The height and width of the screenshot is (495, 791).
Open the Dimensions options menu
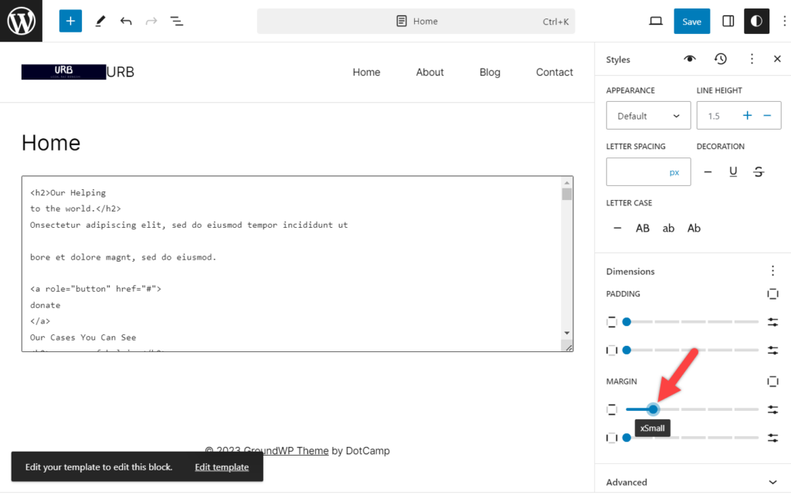(x=772, y=271)
